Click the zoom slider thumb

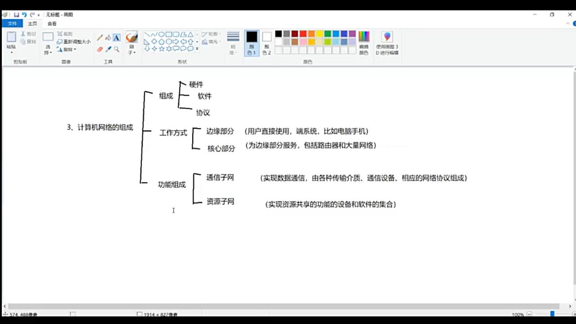coord(552,314)
